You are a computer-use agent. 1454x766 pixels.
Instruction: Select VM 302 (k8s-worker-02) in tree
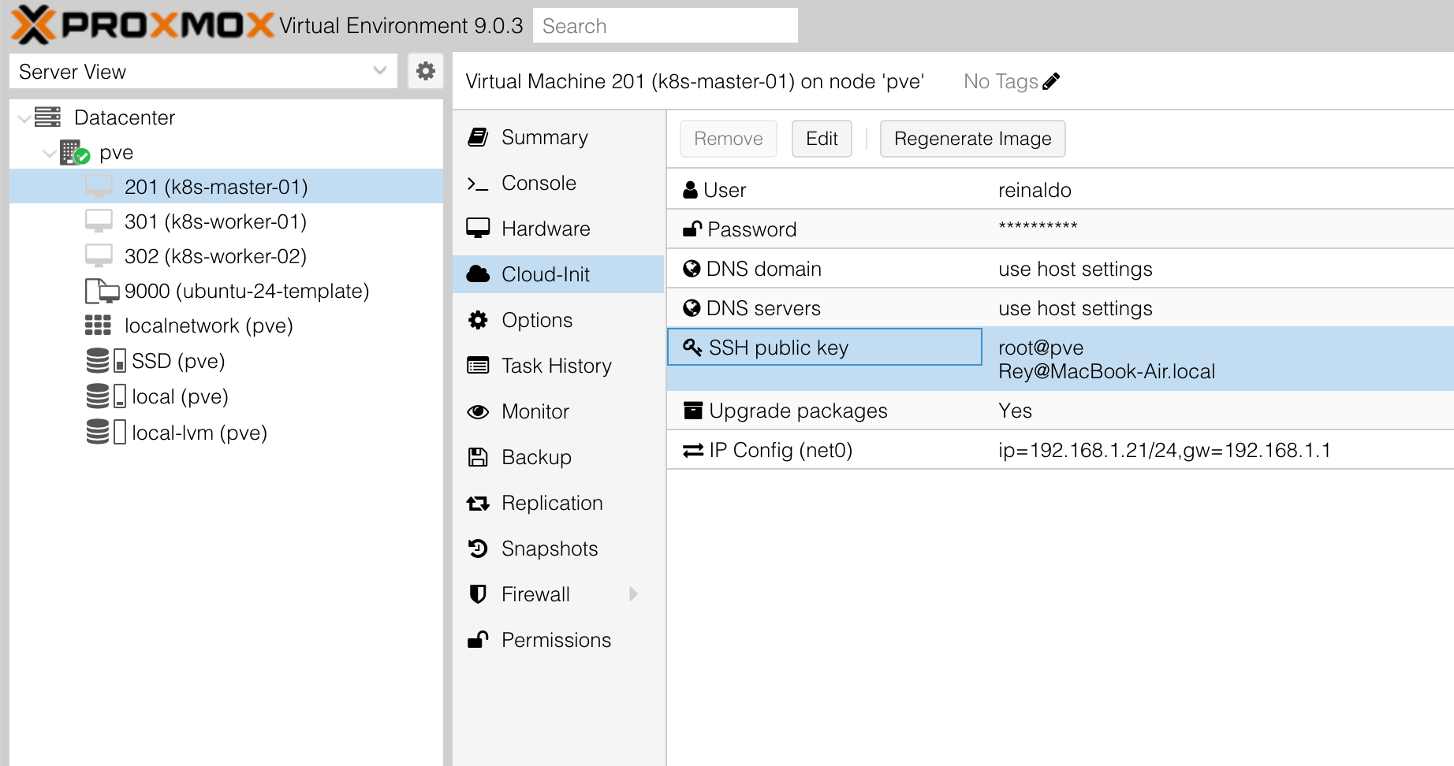pos(215,256)
